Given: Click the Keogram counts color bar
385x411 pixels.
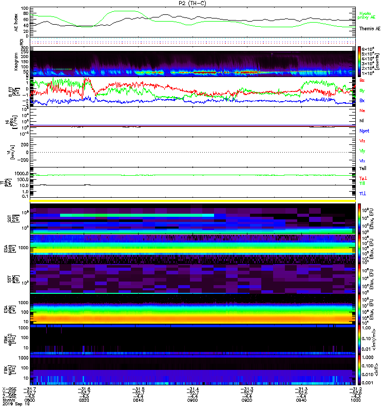Looking at the screenshot, I should [359, 62].
